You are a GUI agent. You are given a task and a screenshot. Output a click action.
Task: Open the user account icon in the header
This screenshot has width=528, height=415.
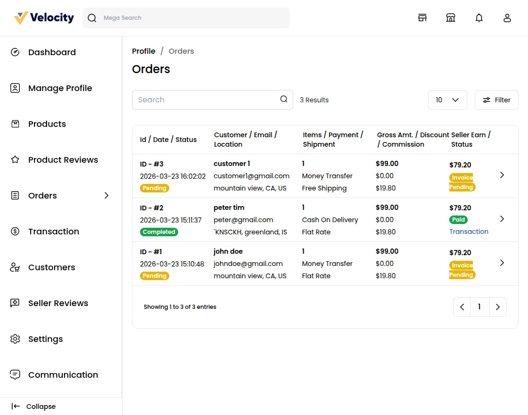coord(507,17)
